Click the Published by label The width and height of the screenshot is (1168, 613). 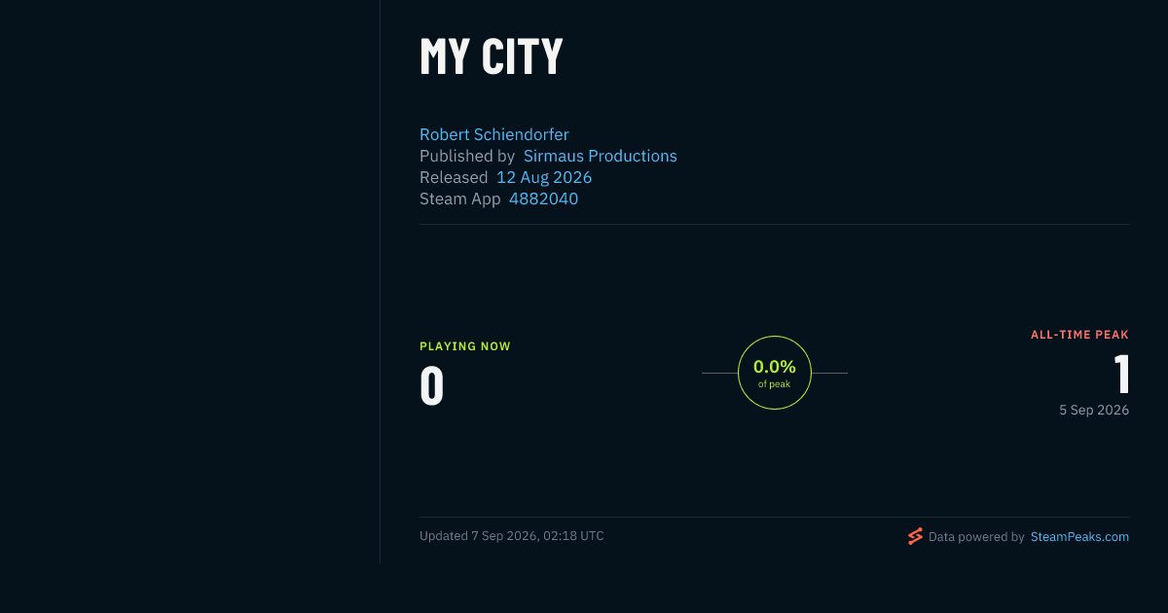pos(467,156)
